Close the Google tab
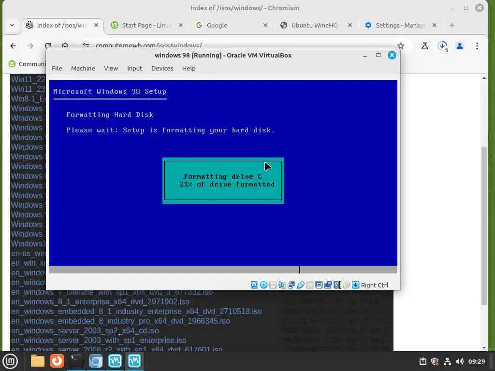The image size is (495, 371). tap(265, 25)
